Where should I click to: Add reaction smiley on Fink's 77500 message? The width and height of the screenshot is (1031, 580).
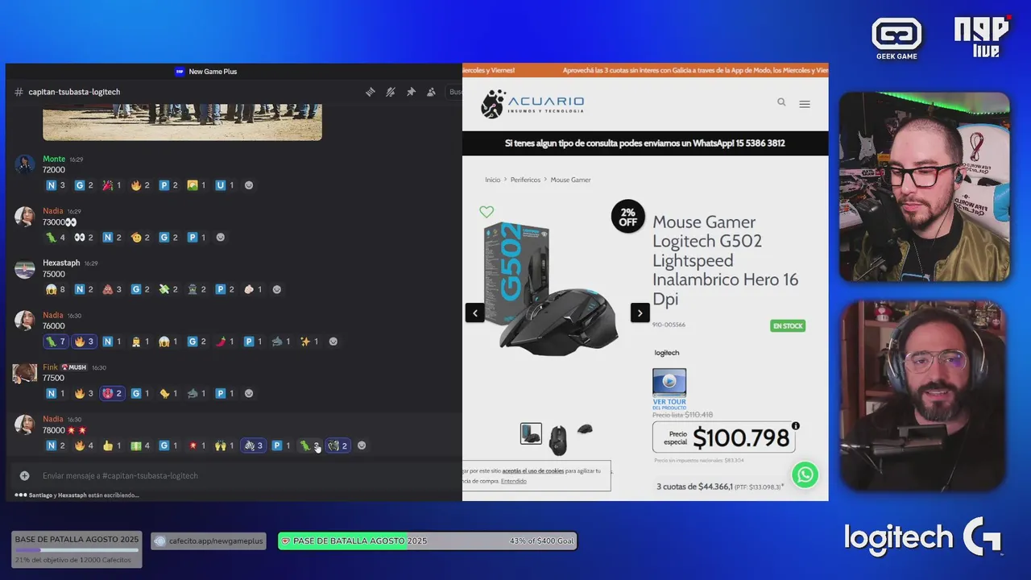tap(249, 394)
